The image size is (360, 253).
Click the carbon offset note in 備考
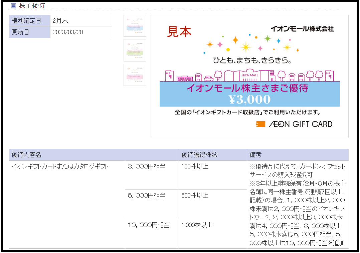click(x=298, y=170)
